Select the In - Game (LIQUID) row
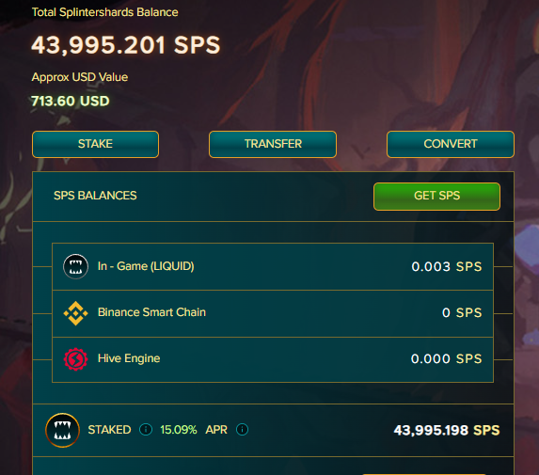 pyautogui.click(x=273, y=266)
